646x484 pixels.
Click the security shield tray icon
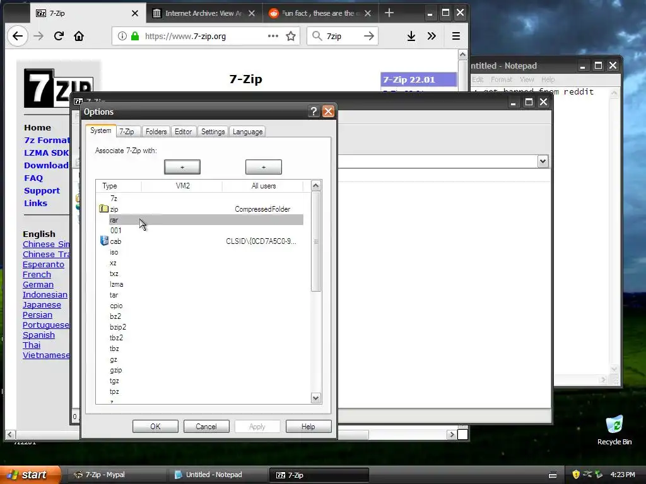click(576, 475)
